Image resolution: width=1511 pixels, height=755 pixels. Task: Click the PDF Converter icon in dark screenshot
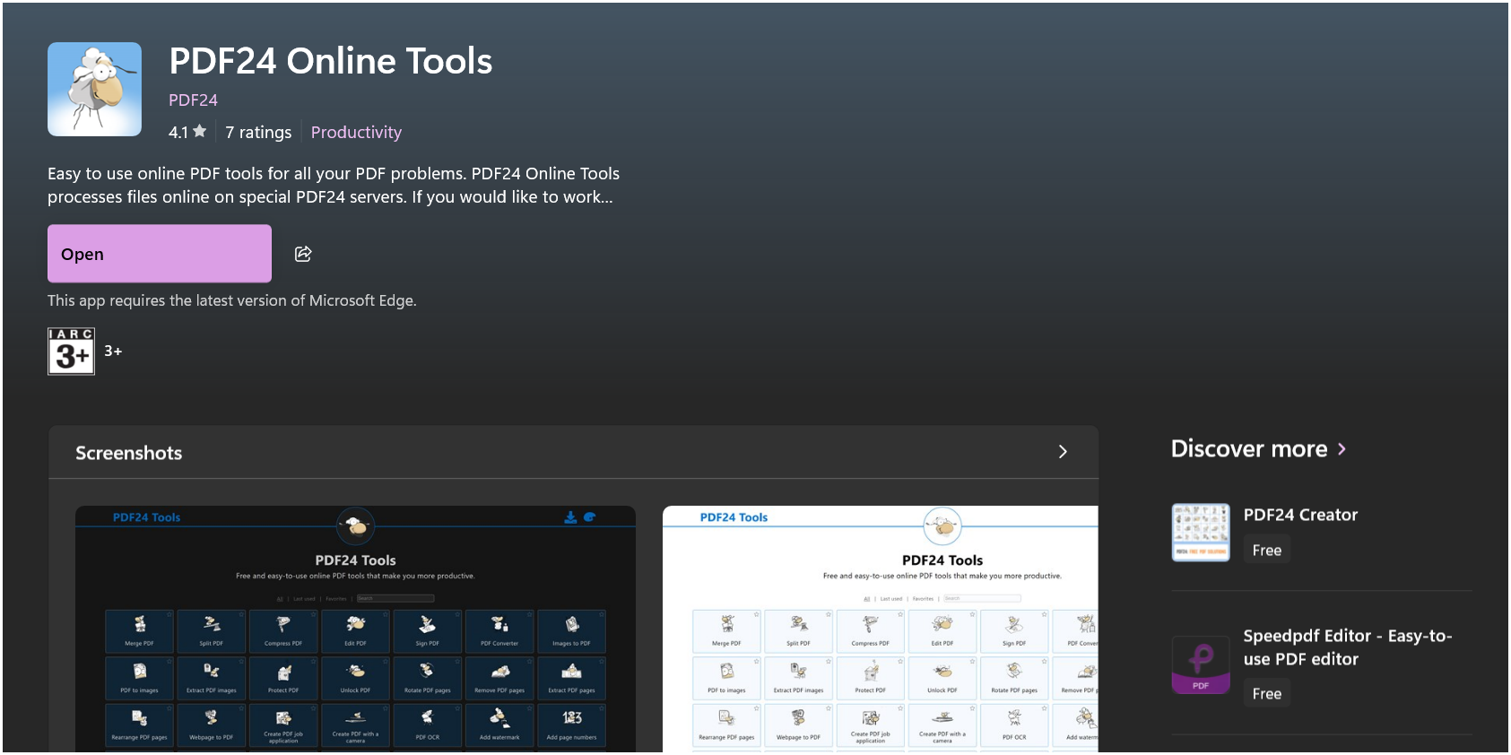click(x=499, y=631)
